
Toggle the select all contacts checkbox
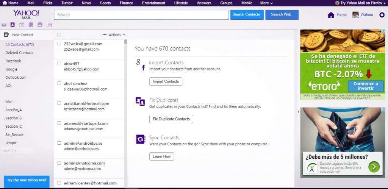[59, 34]
